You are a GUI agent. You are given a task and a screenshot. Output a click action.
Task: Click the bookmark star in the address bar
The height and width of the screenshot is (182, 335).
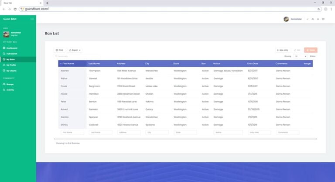coord(318,9)
